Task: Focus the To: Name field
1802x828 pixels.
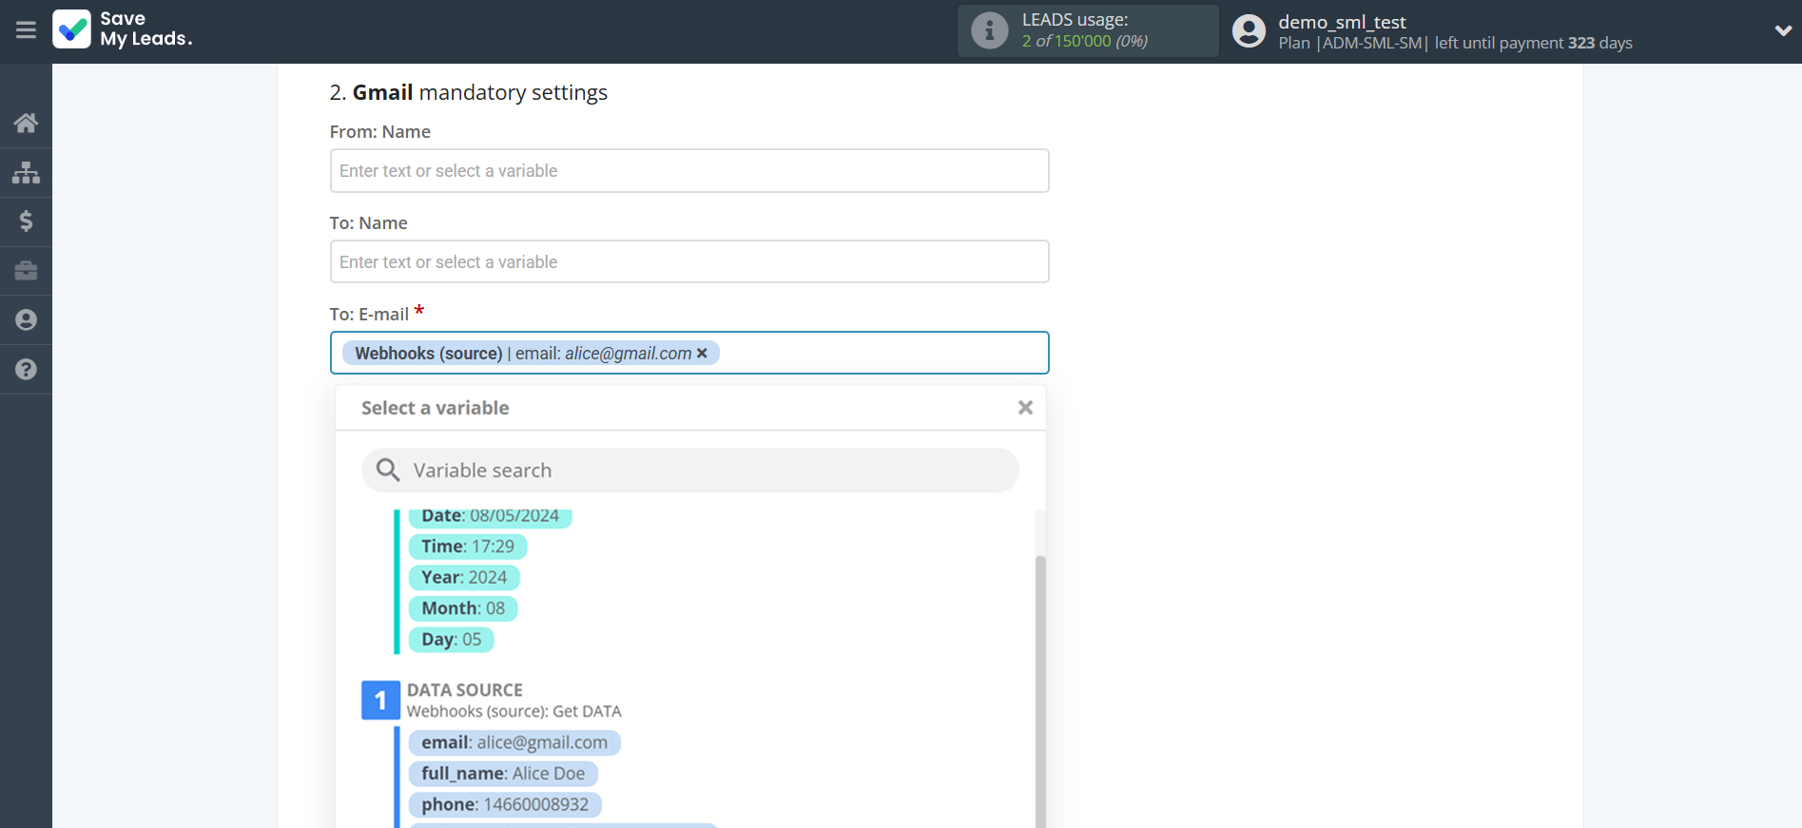Action: pyautogui.click(x=689, y=261)
